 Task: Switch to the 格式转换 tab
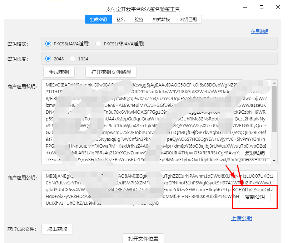pos(162,19)
